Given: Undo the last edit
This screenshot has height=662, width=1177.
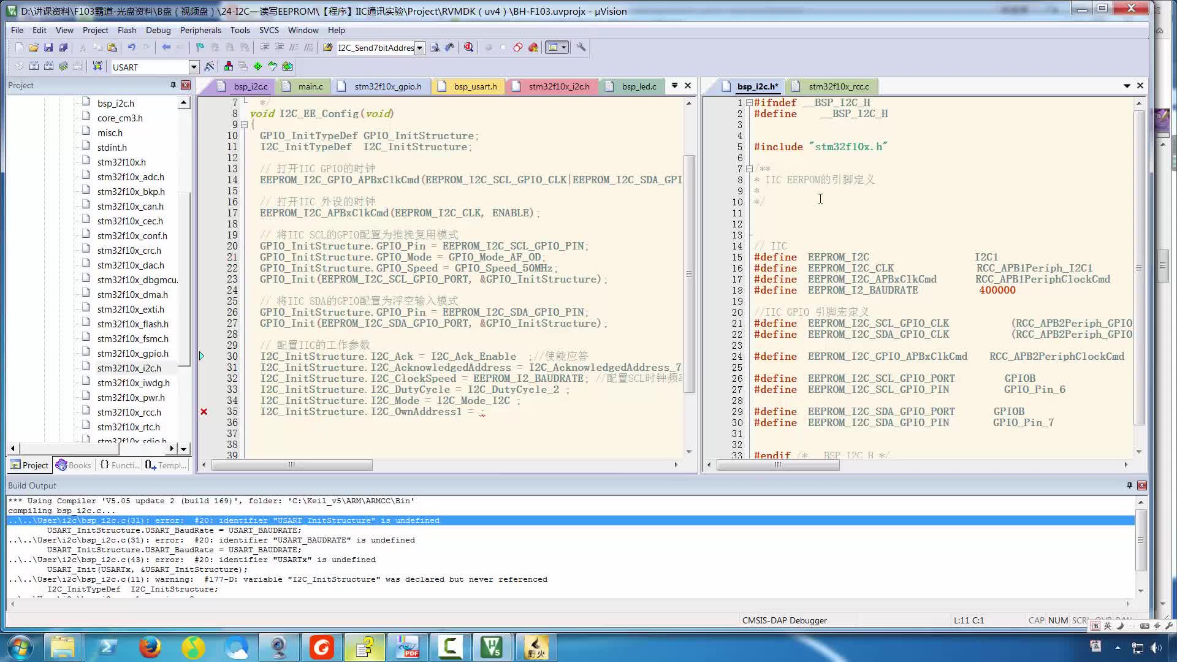Looking at the screenshot, I should pyautogui.click(x=131, y=47).
